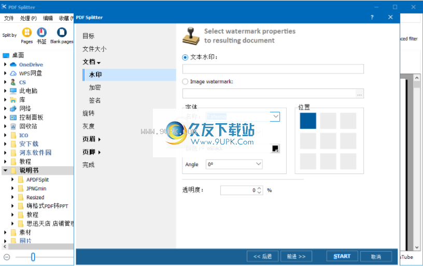Set watermark position bottom-right square
Image resolution: width=423 pixels, height=266 pixels.
pos(348,161)
